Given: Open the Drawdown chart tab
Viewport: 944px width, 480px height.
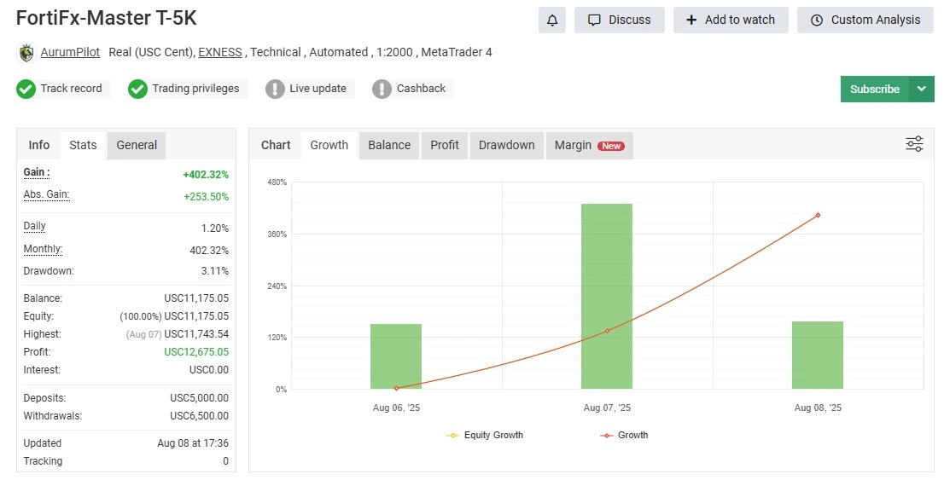Looking at the screenshot, I should click(506, 145).
